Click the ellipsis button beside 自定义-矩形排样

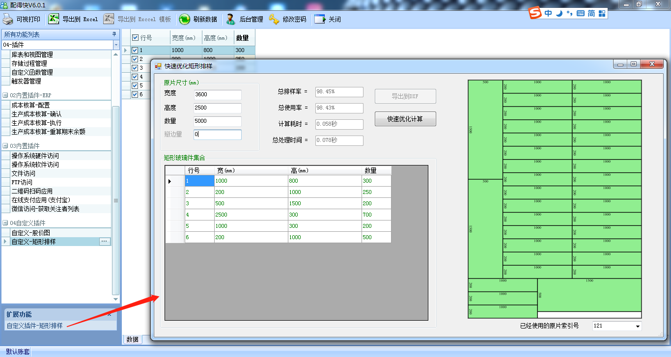click(104, 242)
